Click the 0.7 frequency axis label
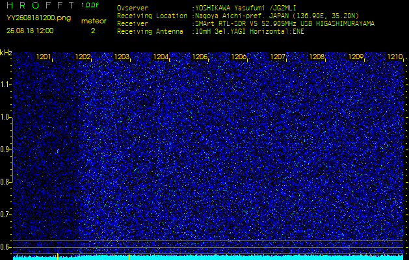Screen dimensions: 409x260 5,214
